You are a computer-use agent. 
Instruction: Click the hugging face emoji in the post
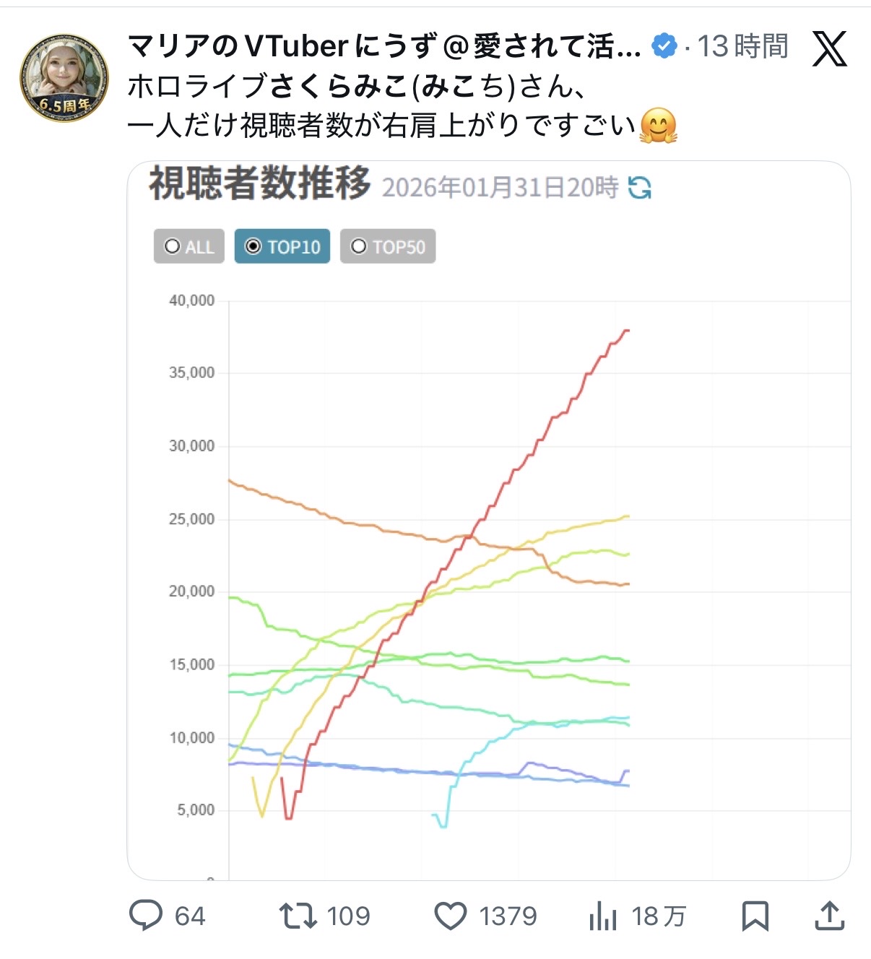pos(658,126)
